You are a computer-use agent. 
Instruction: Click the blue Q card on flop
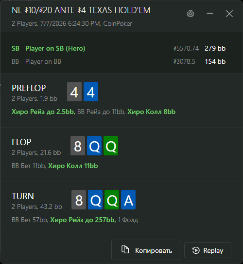coord(94,146)
